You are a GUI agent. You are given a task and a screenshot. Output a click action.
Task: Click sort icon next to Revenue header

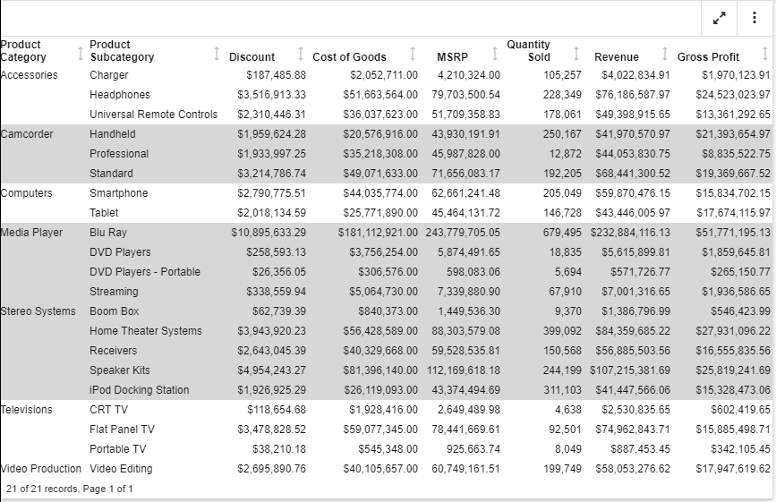(665, 54)
